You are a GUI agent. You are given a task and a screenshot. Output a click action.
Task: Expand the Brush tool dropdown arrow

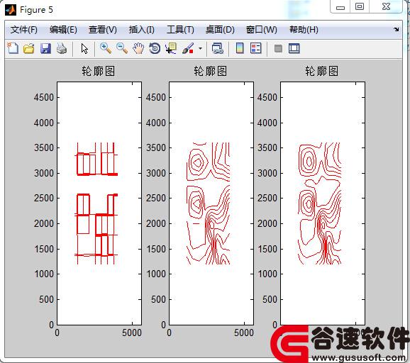coord(200,49)
